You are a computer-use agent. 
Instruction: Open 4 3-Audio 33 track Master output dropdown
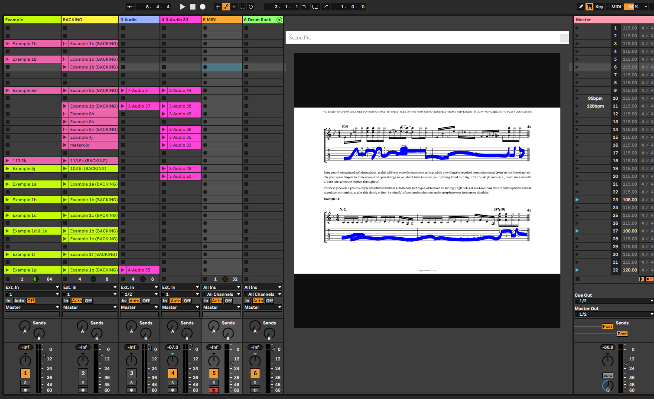point(180,307)
